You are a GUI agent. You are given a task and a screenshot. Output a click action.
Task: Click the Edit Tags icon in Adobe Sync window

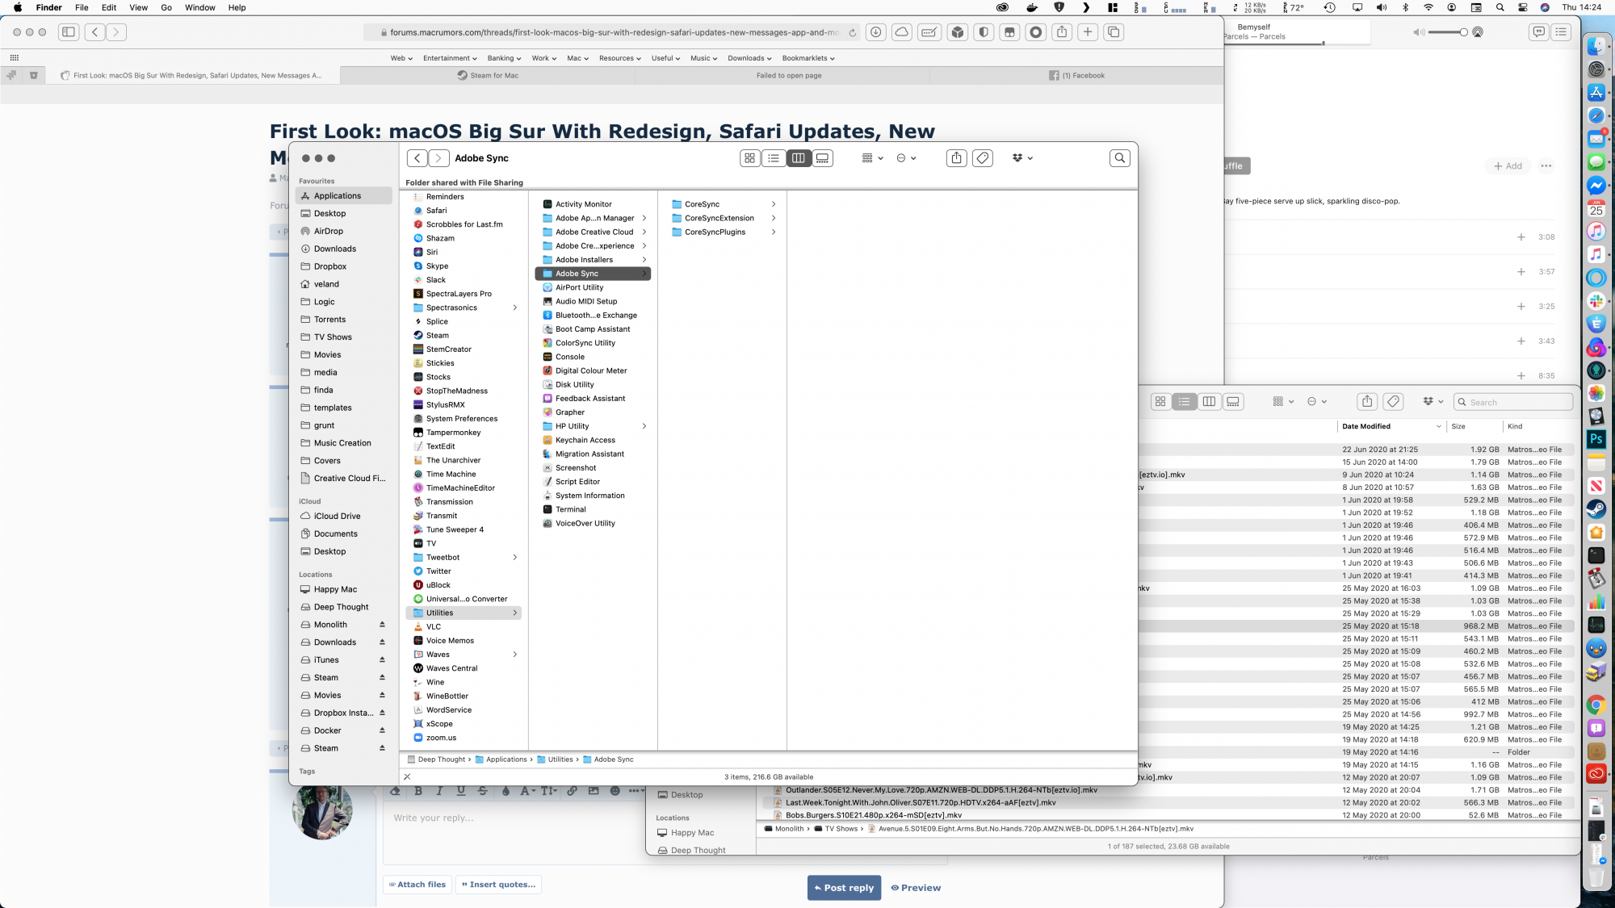pyautogui.click(x=983, y=158)
